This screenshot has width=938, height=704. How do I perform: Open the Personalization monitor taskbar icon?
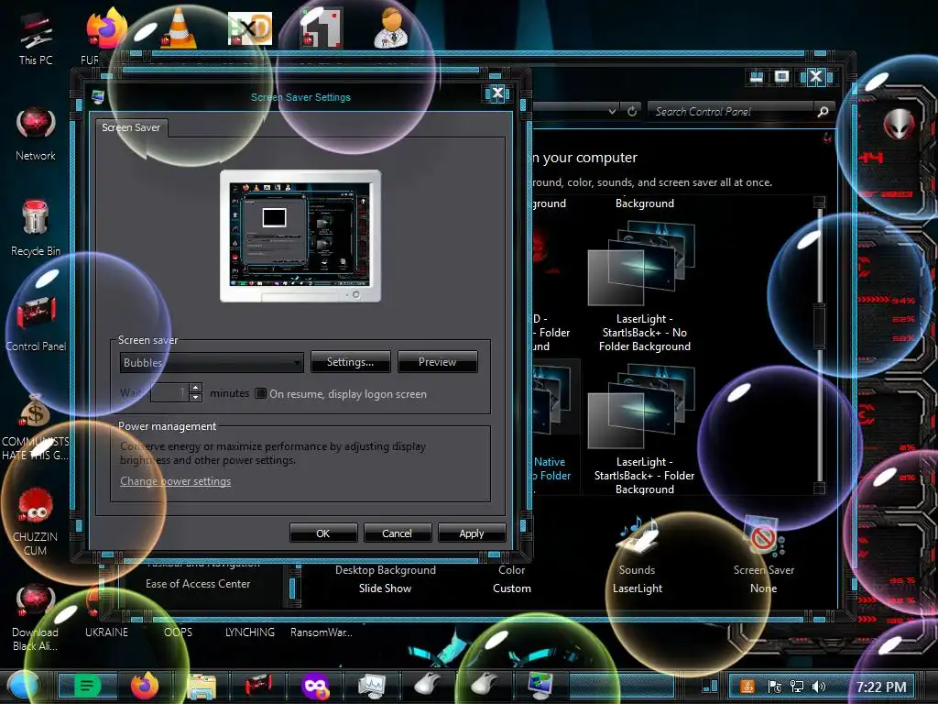tap(540, 686)
